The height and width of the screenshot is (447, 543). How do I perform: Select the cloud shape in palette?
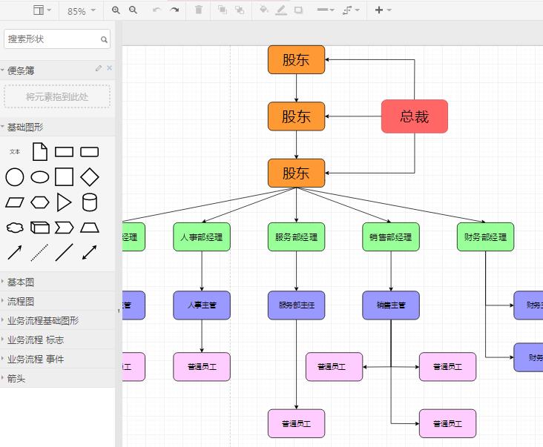pos(15,228)
